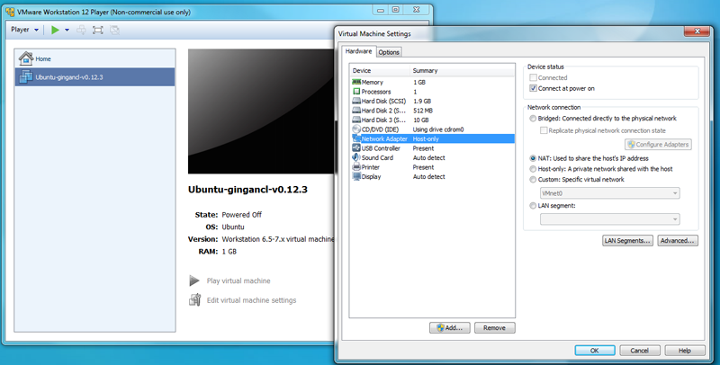
Task: Click the VM preview thumbnail
Action: pyautogui.click(x=261, y=111)
